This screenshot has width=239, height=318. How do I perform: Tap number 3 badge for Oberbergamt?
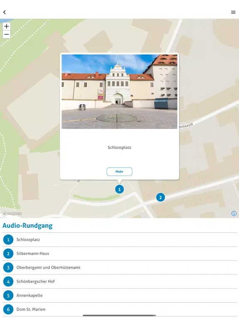click(8, 267)
